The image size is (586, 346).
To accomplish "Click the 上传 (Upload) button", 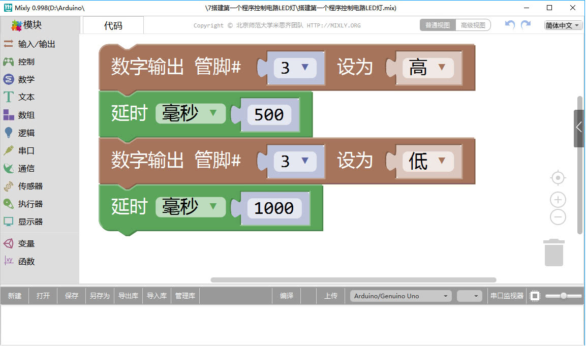I will pos(330,295).
